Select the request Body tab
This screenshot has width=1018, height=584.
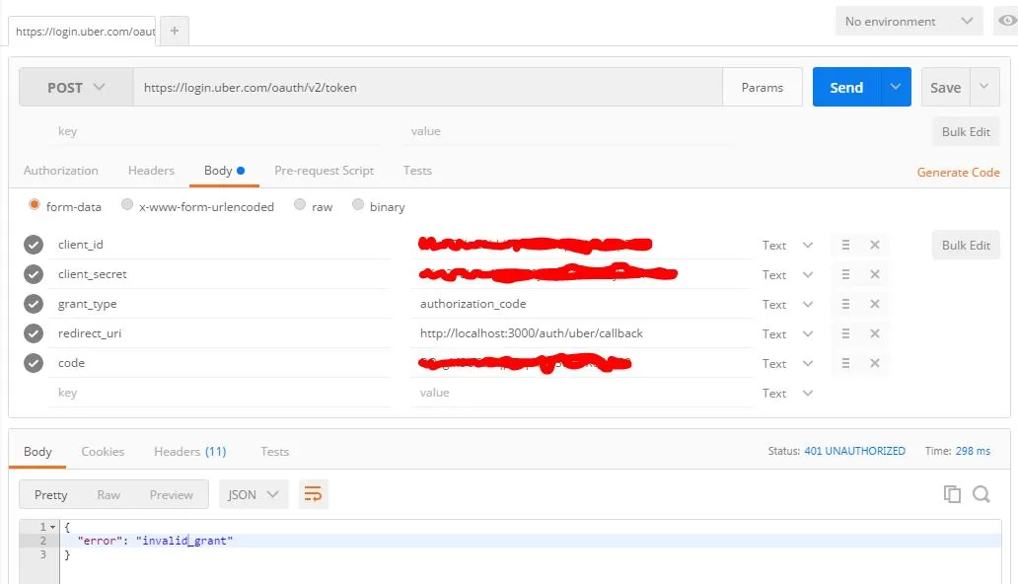pyautogui.click(x=224, y=171)
